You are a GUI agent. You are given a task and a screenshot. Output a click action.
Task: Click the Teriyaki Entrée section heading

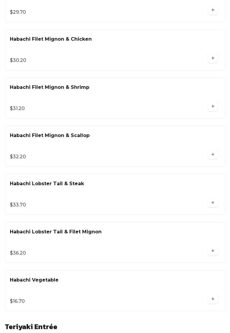tap(31, 327)
